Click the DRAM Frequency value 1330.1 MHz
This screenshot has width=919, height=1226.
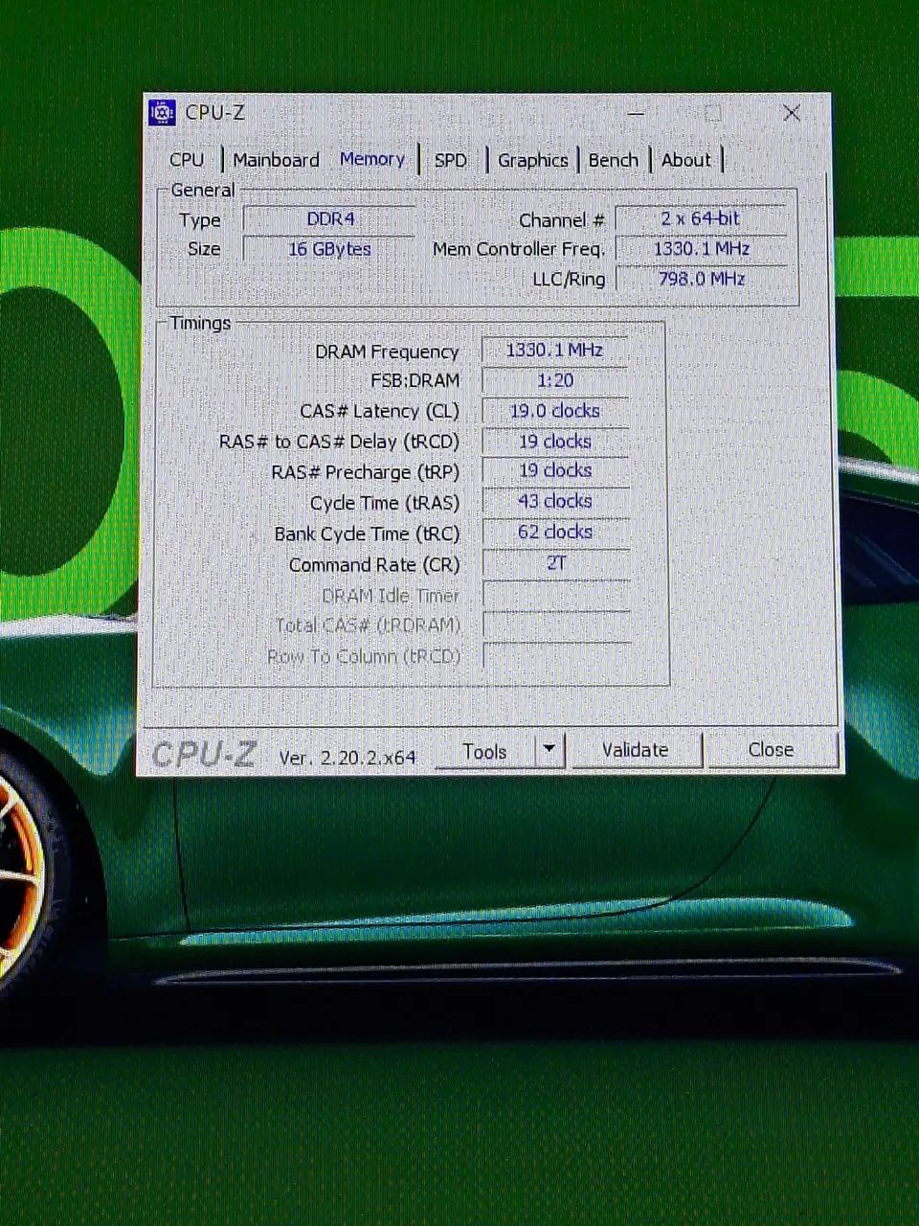tap(555, 351)
